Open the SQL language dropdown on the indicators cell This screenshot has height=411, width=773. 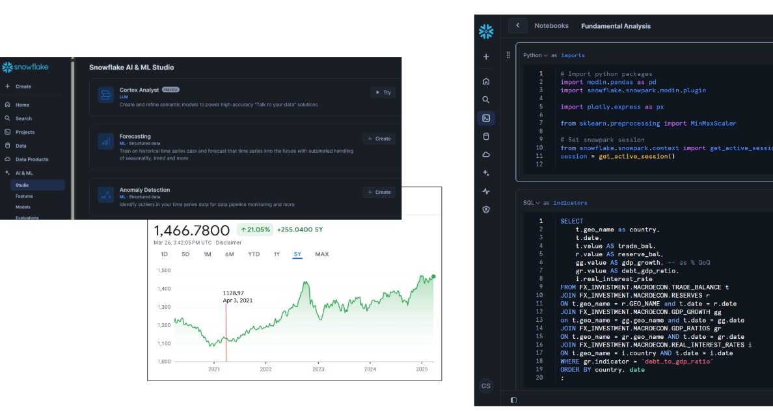pyautogui.click(x=532, y=202)
